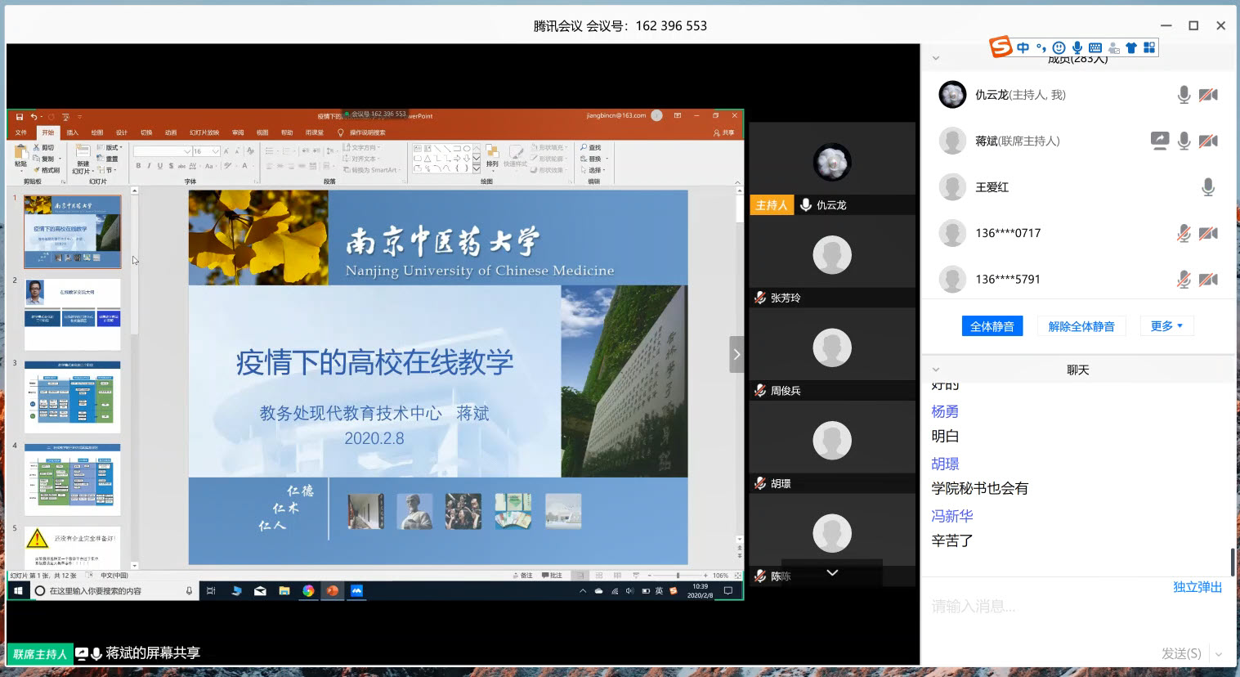Toggle camera for 蒋斌 in members list
Viewport: 1240px width, 677px height.
click(1208, 141)
